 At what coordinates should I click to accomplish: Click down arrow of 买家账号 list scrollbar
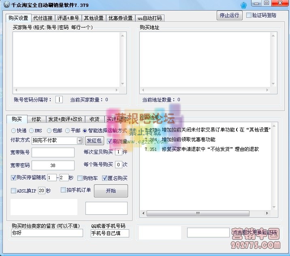pyautogui.click(x=123, y=84)
